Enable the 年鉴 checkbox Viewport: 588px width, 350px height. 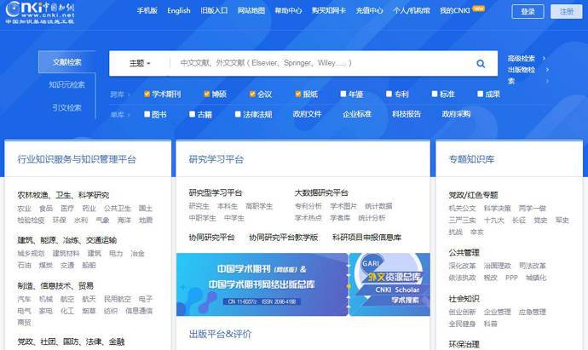[x=343, y=94]
